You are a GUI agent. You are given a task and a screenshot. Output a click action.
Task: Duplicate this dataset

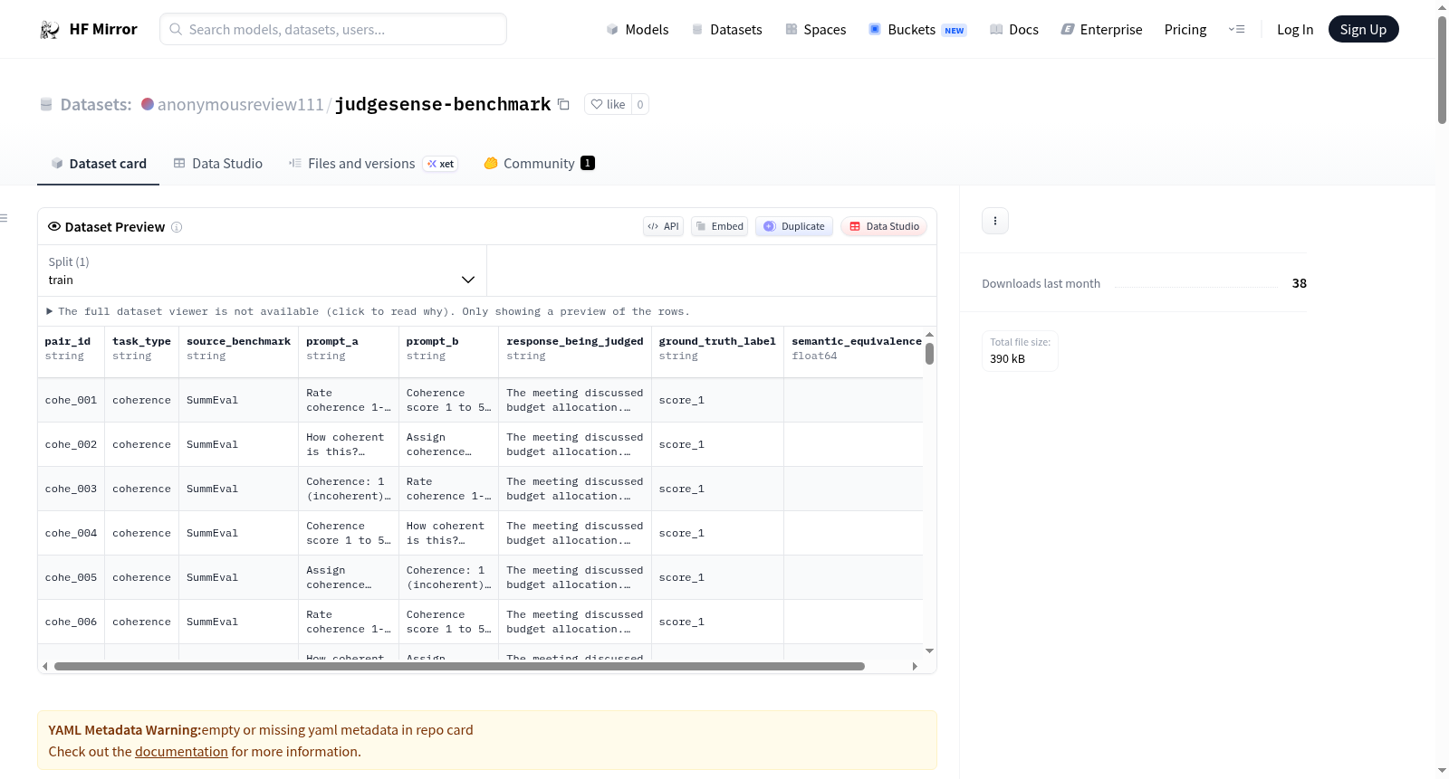794,226
